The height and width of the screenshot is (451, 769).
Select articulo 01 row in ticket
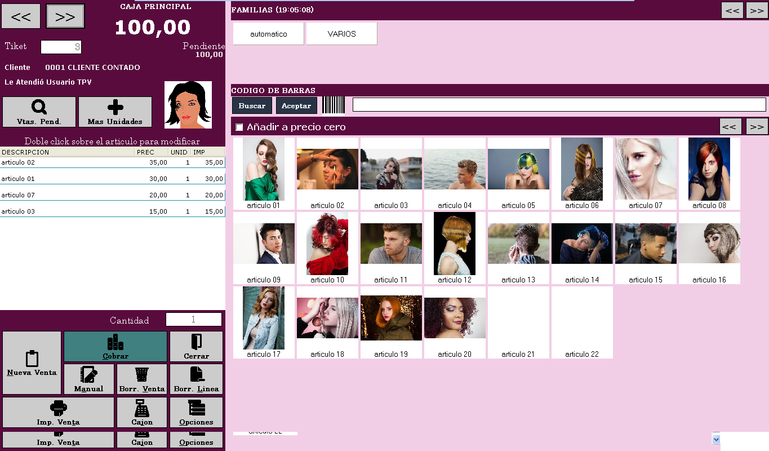[113, 179]
